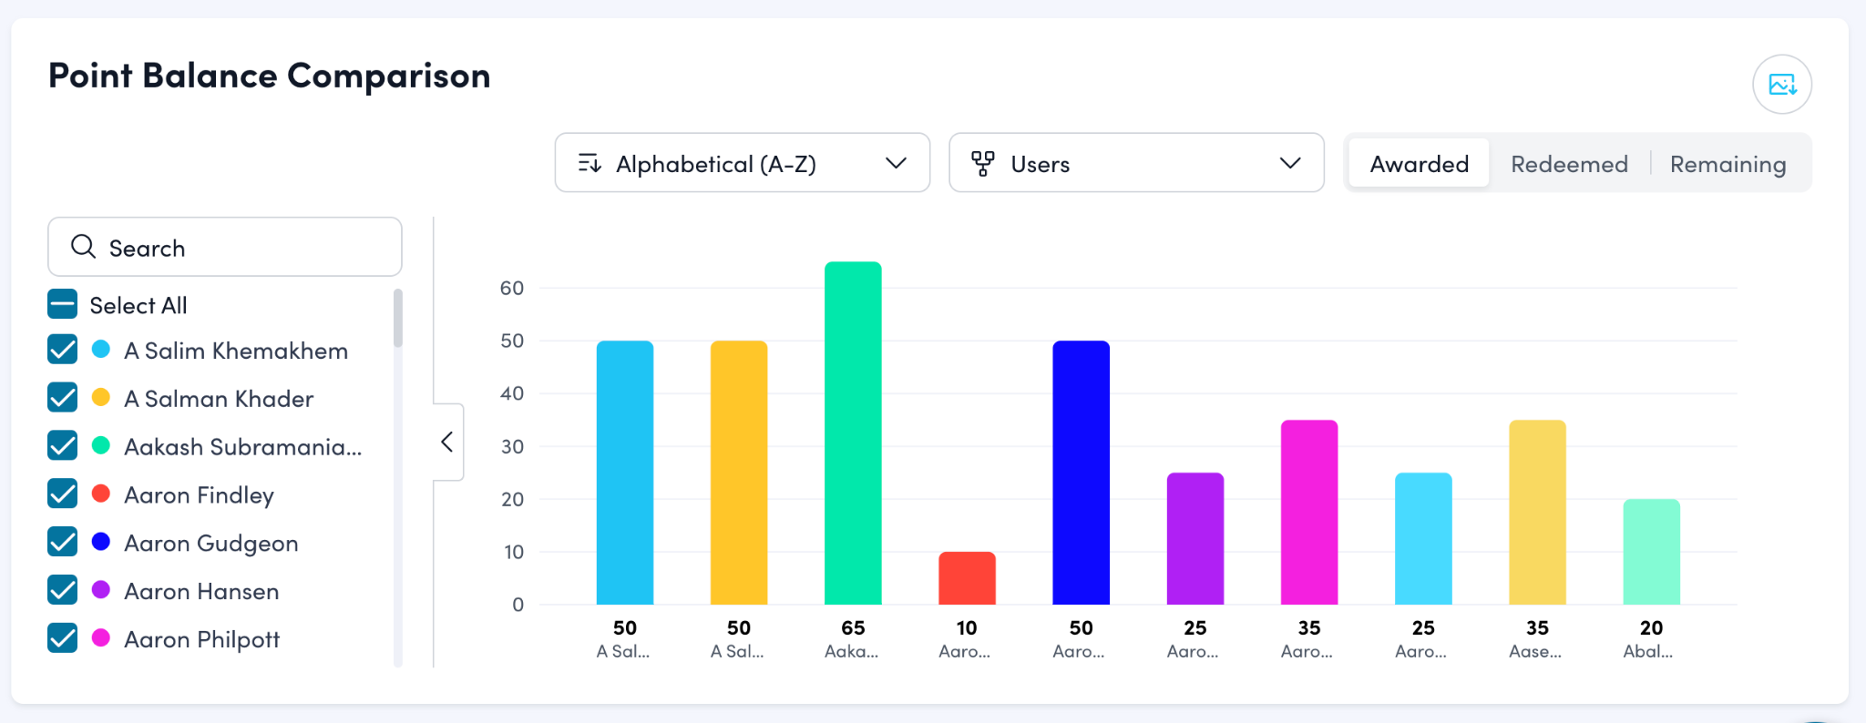Deselect the Aaron Findley checkbox

click(63, 494)
